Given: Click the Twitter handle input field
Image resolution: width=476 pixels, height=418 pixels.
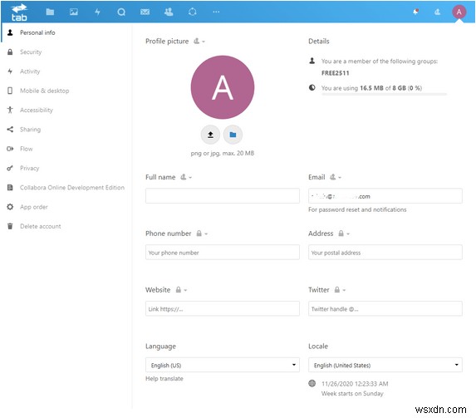Looking at the screenshot, I should (385, 308).
